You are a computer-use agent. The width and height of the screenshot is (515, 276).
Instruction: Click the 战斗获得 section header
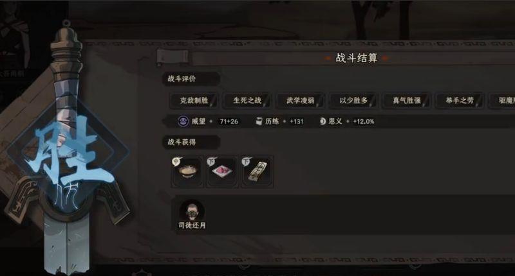191,142
